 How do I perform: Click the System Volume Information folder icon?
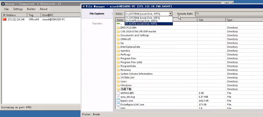[x=118, y=74]
